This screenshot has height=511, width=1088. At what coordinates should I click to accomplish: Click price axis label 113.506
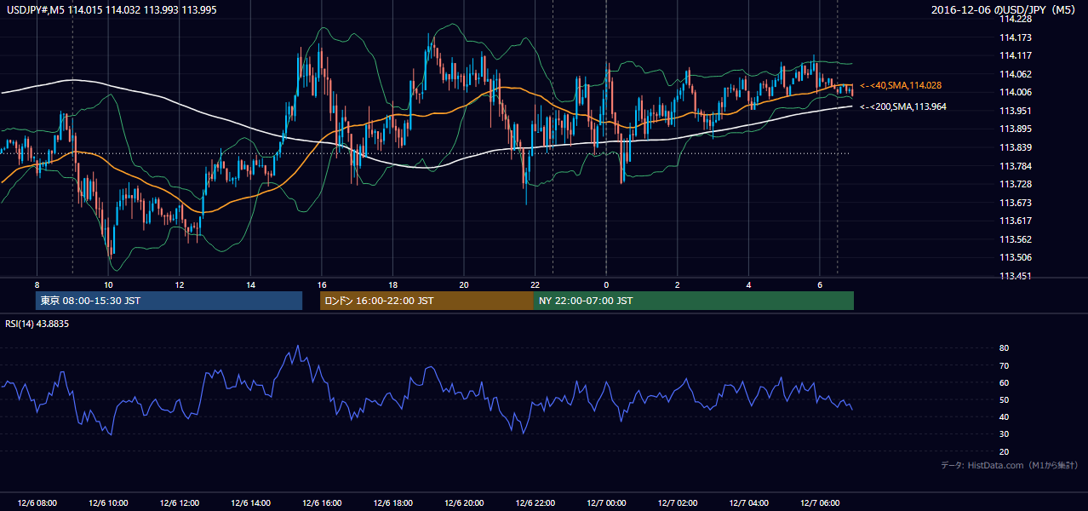pyautogui.click(x=1015, y=257)
